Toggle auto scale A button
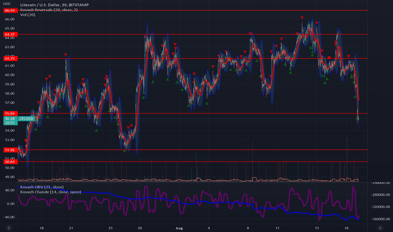The image size is (393, 232). click(x=380, y=228)
